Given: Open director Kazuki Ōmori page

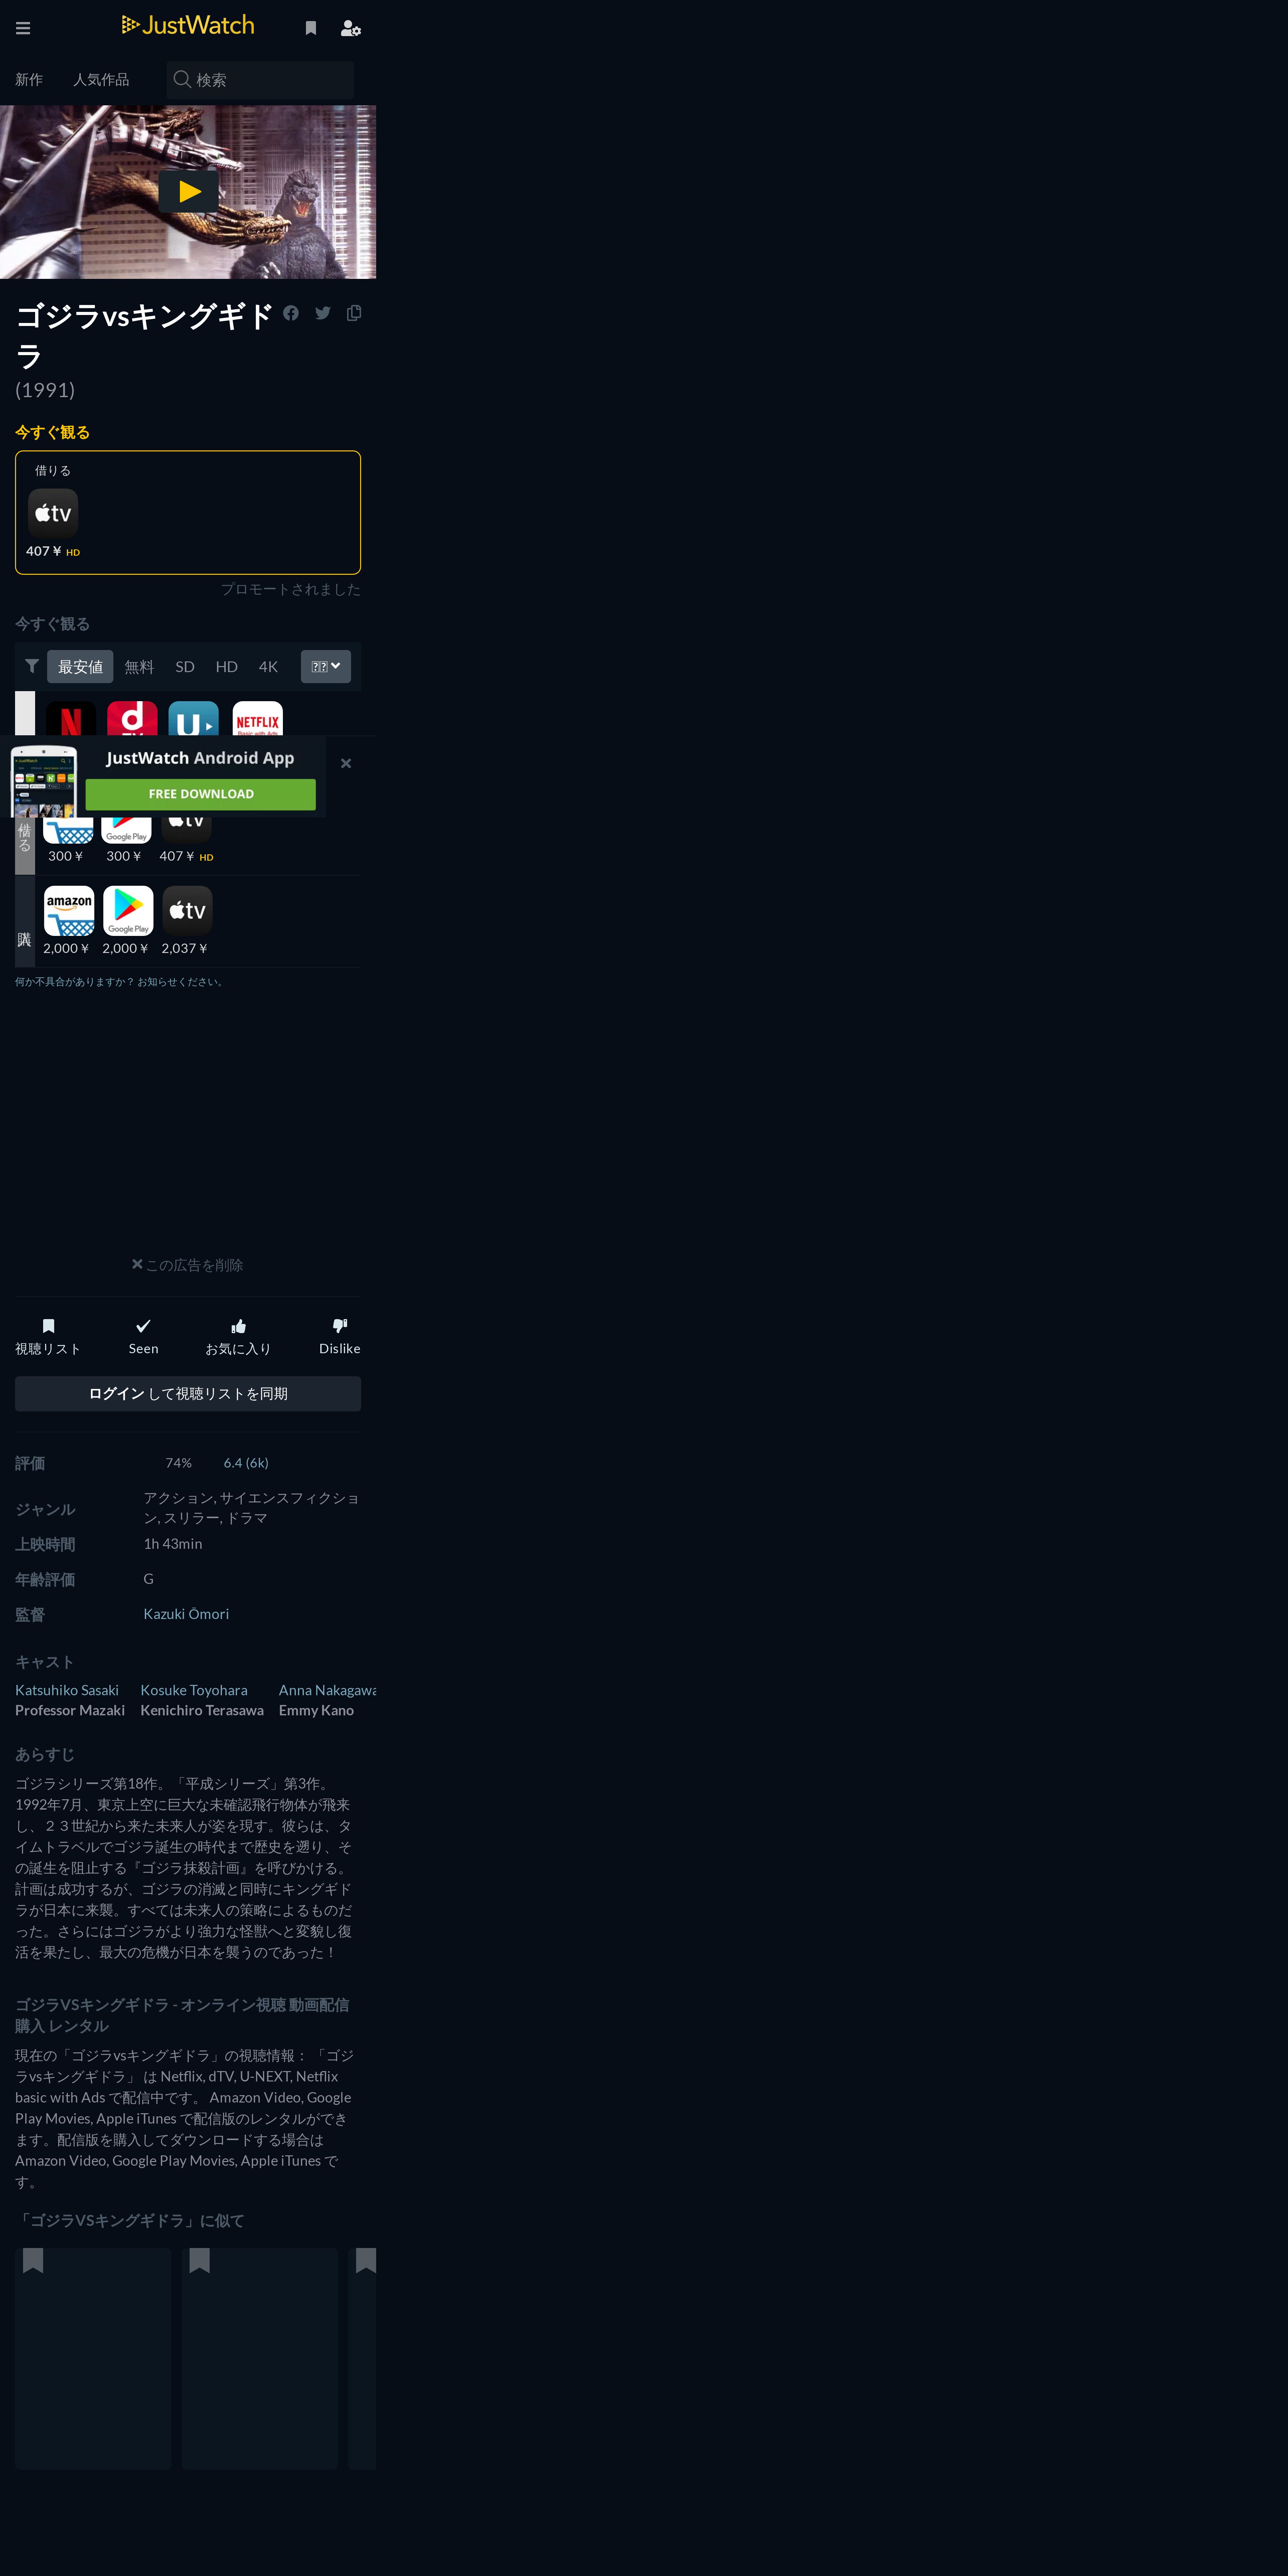Looking at the screenshot, I should point(186,1614).
